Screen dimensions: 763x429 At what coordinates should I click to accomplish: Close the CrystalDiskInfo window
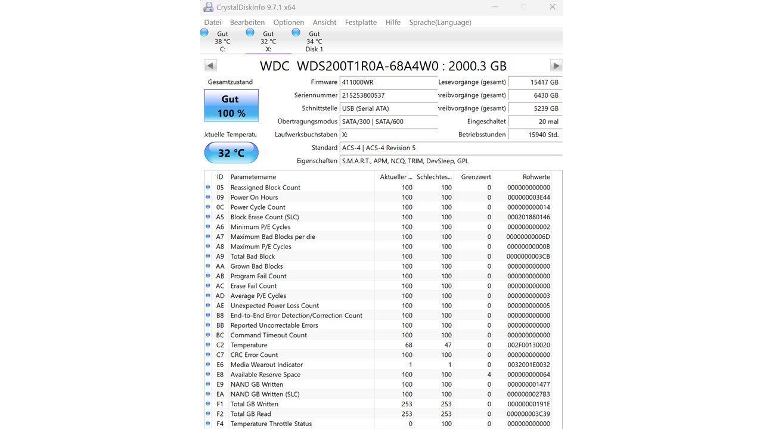tap(553, 7)
